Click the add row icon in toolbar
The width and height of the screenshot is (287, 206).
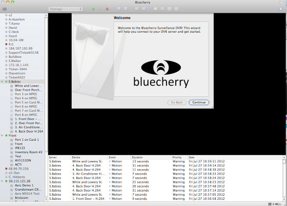tap(118, 9)
